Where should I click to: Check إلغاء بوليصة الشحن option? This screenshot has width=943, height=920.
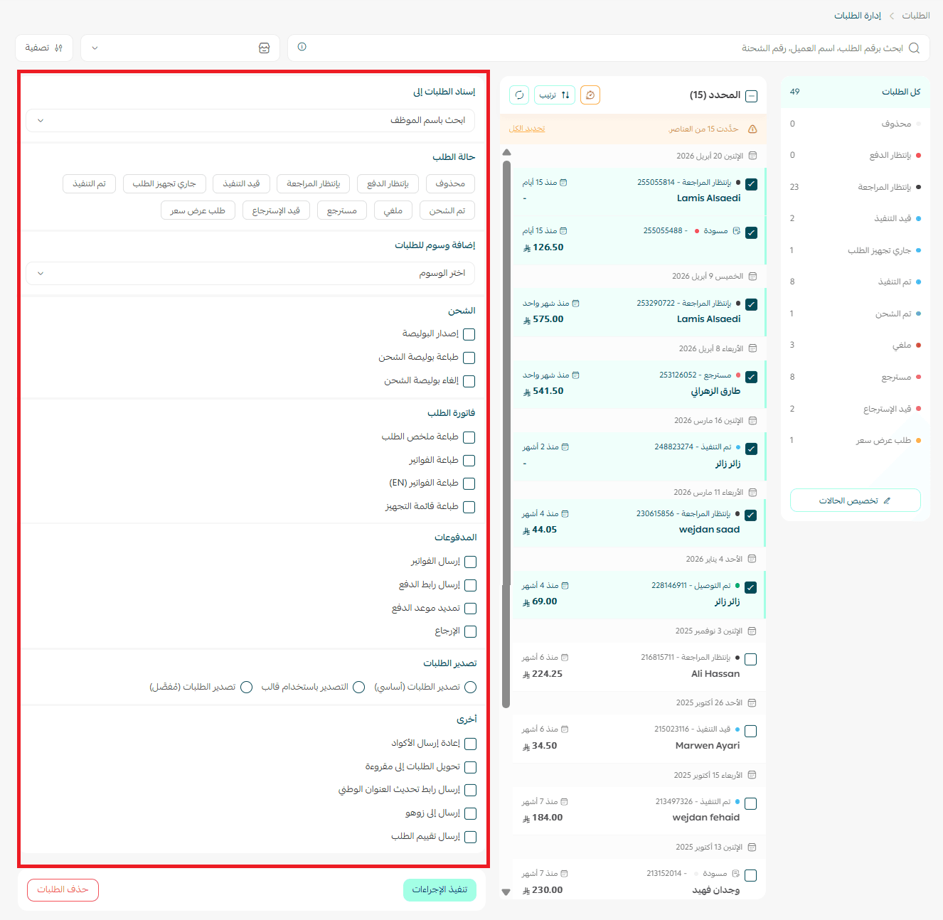(x=469, y=381)
